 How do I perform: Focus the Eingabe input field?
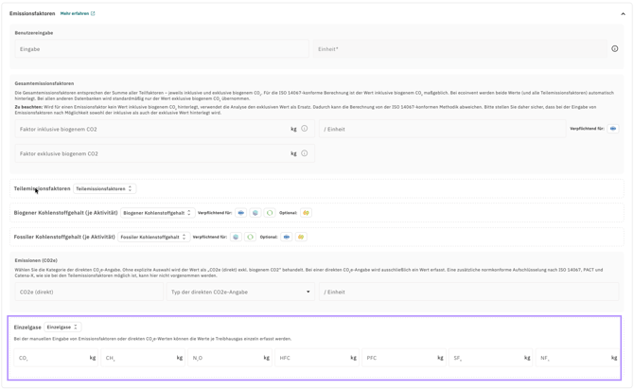pos(162,49)
